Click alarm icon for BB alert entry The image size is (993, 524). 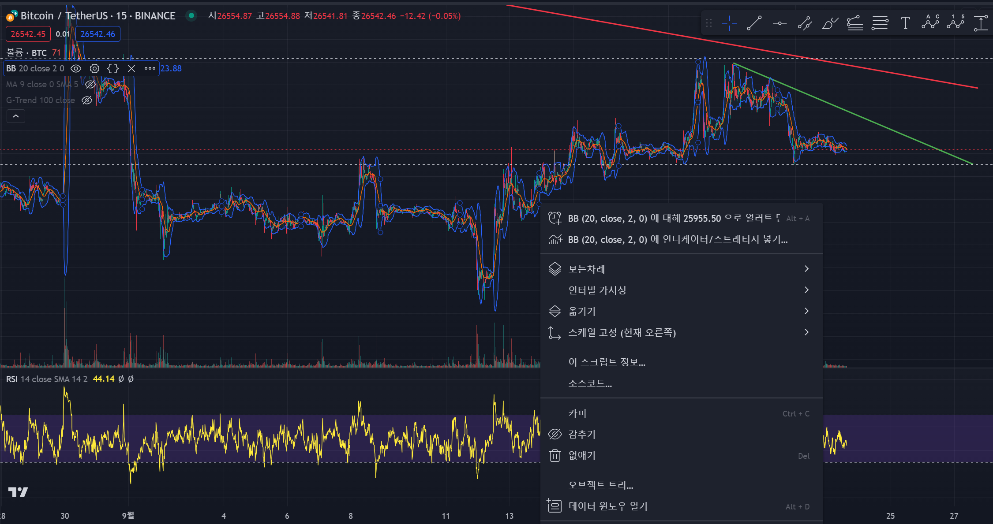tap(555, 218)
